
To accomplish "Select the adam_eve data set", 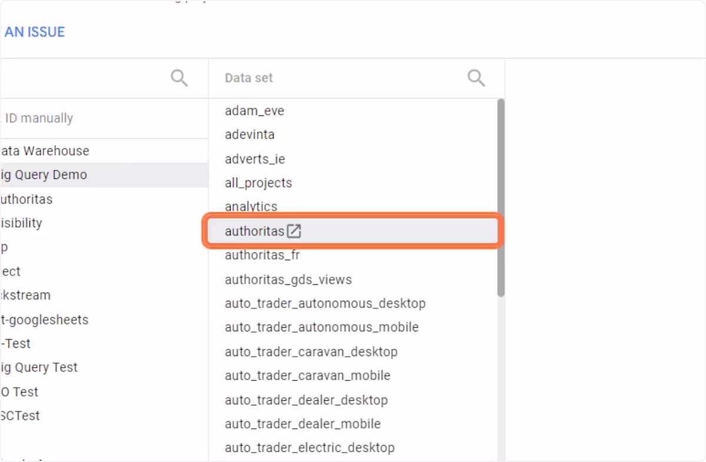I will point(255,111).
